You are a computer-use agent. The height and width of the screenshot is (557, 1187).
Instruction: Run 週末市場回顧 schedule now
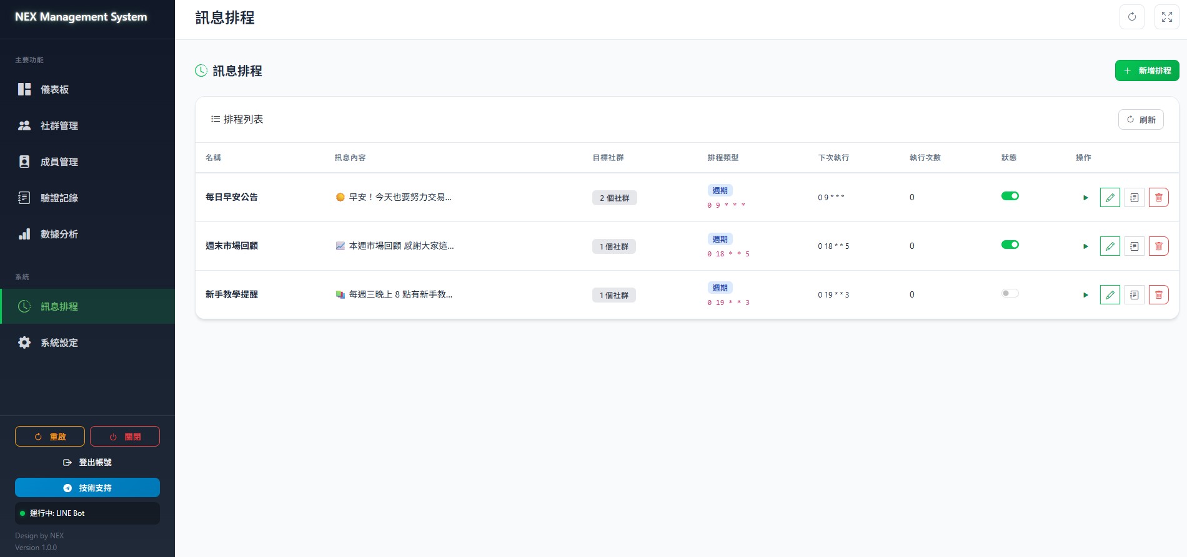pyautogui.click(x=1085, y=246)
